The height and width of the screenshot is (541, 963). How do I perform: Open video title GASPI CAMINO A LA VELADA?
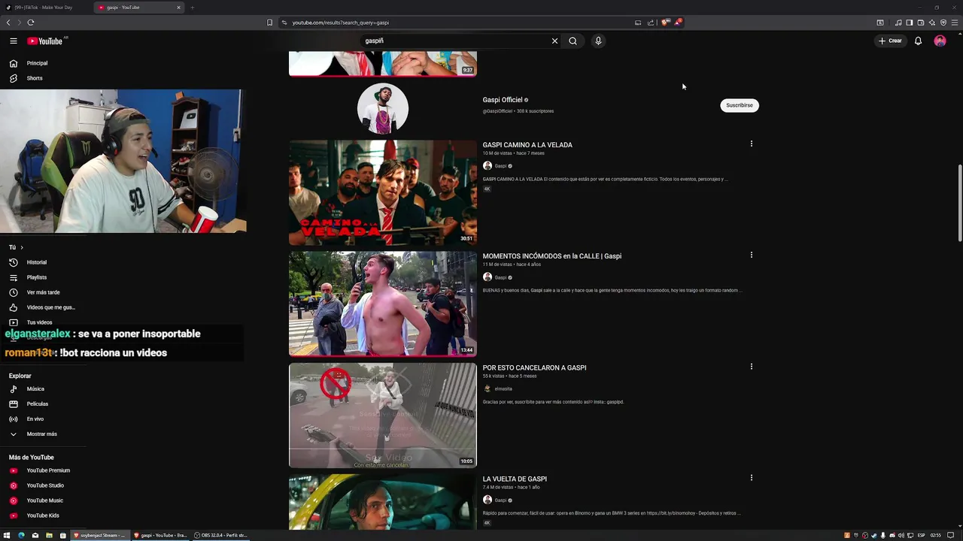click(x=527, y=145)
